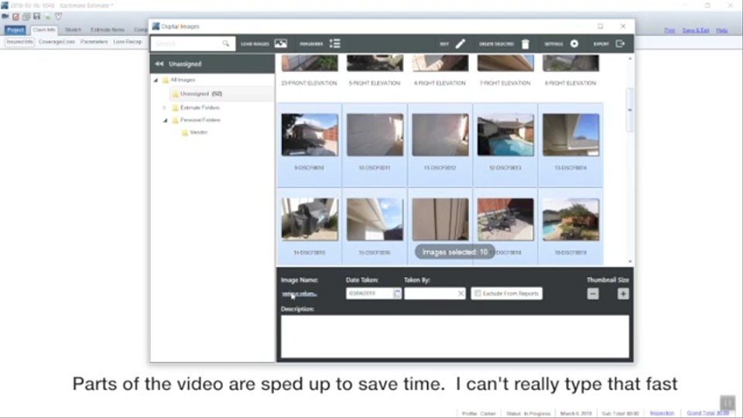
Task: Decrease thumbnail size with minus button
Action: tap(593, 294)
